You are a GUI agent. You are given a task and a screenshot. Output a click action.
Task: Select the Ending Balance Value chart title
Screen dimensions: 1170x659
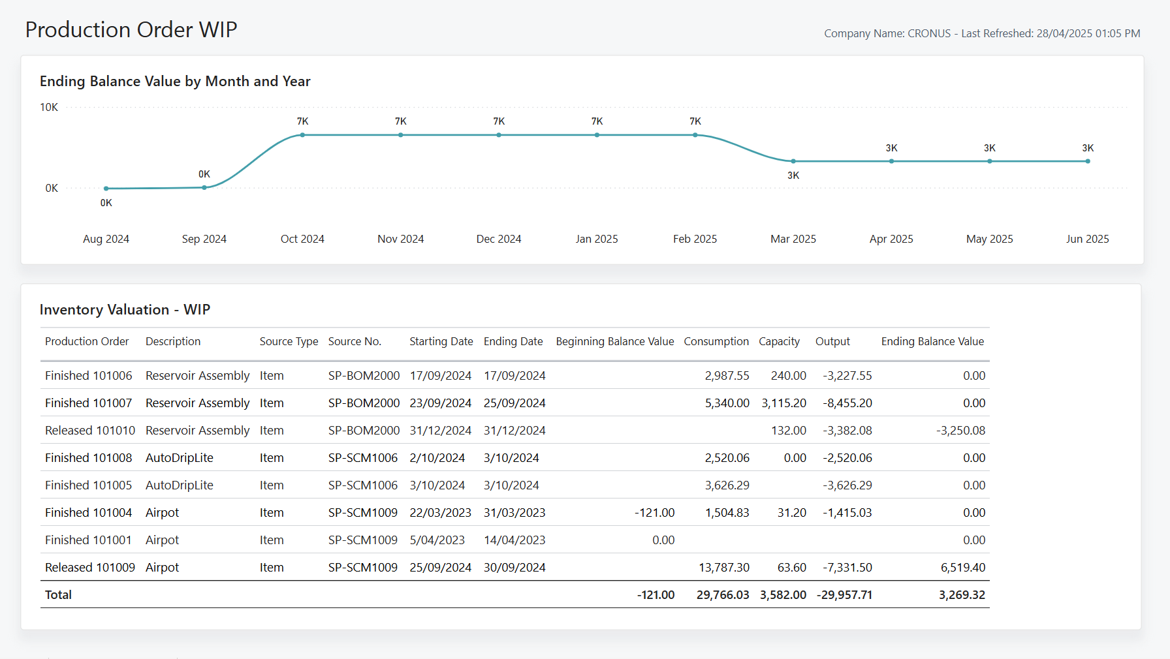[x=175, y=81]
